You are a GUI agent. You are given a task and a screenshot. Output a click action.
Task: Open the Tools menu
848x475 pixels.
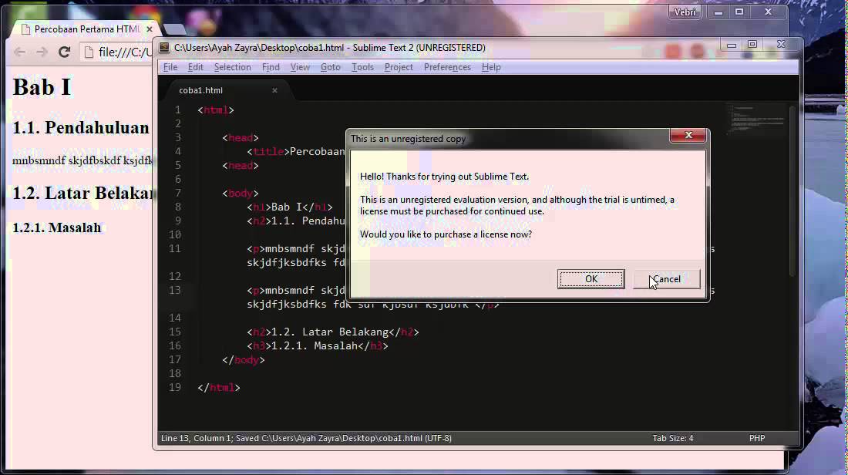(x=362, y=67)
